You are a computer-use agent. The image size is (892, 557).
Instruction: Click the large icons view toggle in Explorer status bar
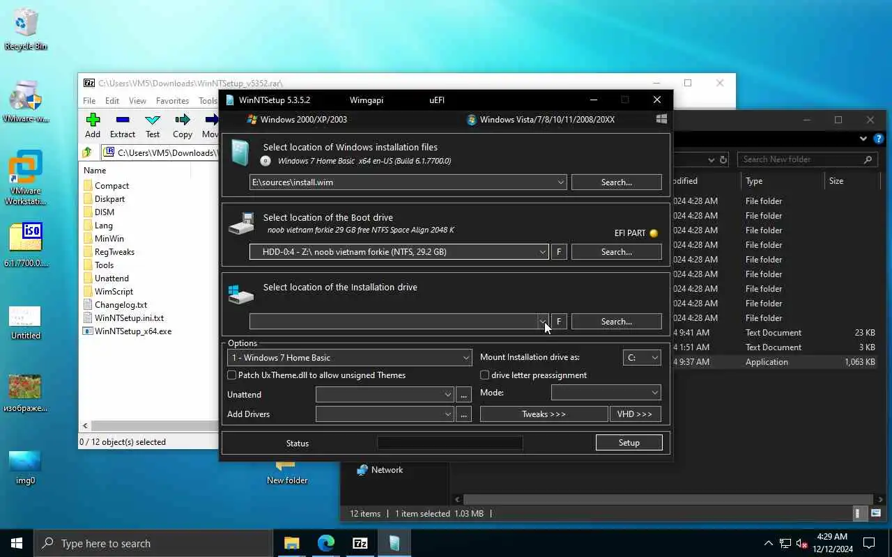876,514
